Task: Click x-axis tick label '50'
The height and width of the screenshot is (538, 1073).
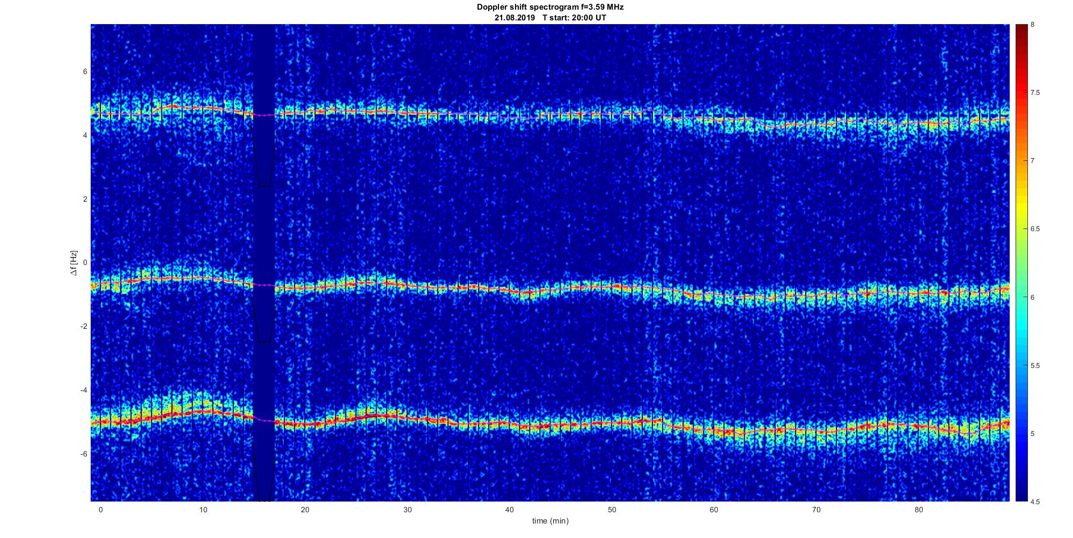Action: click(612, 510)
